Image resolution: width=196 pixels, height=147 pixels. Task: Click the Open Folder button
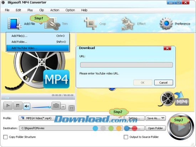click(156, 128)
